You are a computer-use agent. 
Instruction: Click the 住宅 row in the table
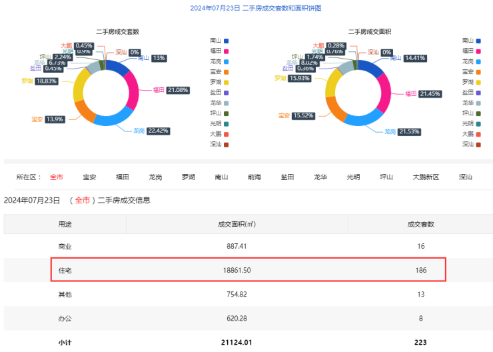click(248, 269)
